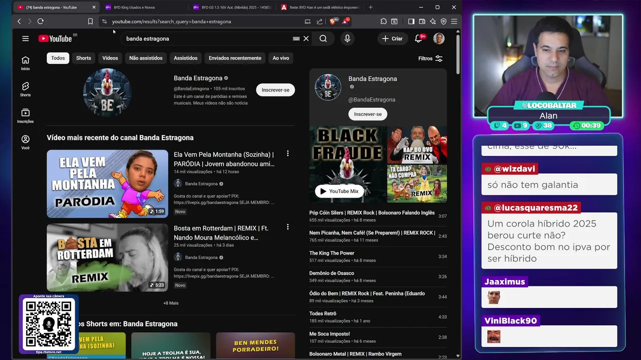Reload the page

[x=41, y=21]
